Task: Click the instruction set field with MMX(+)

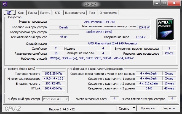Action: point(113,60)
